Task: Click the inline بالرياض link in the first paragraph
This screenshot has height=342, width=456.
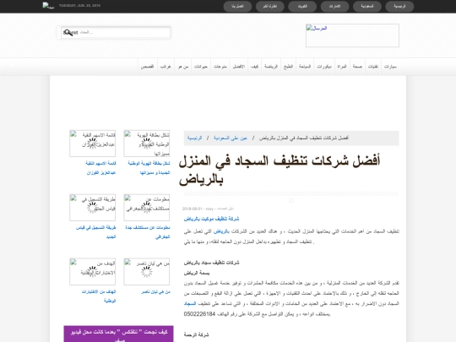Action: [221, 231]
